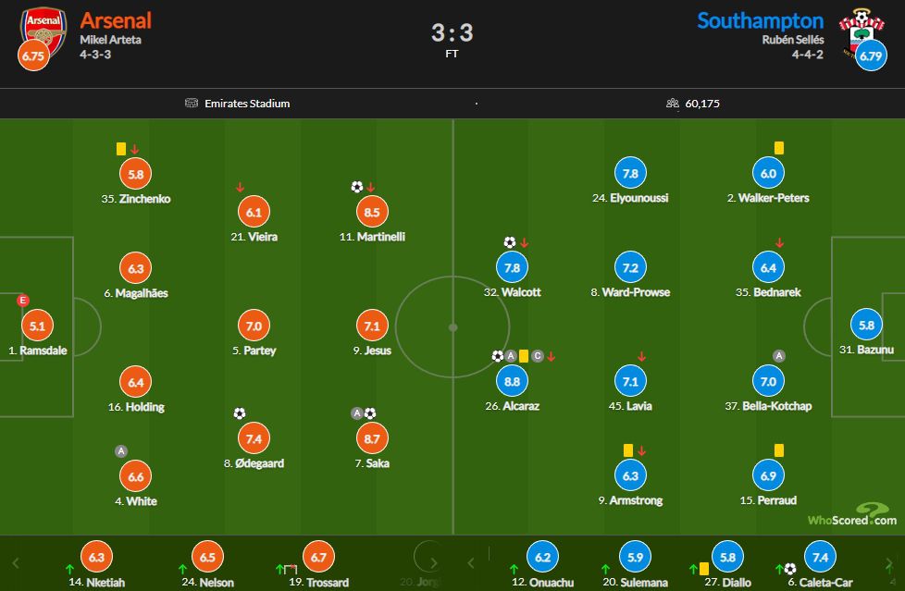Click Walker-Peters' yellow card icon
This screenshot has height=591, width=905.
(779, 148)
